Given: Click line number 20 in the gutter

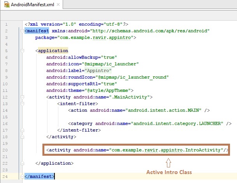Looking at the screenshot, I should click(5, 150).
